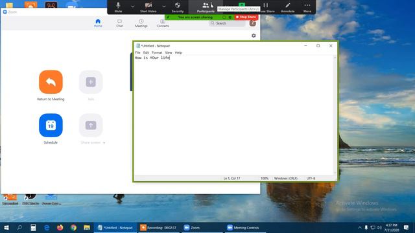Launch Calculator from taskbar
The image size is (415, 233).
coord(33,227)
